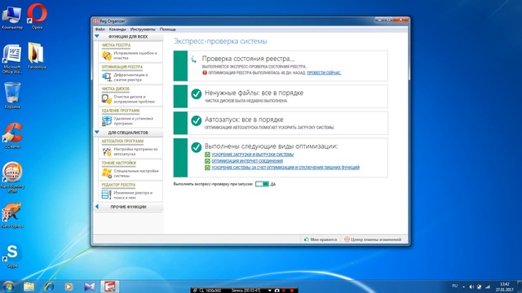Click the RU language indicator in taskbar

(455, 286)
